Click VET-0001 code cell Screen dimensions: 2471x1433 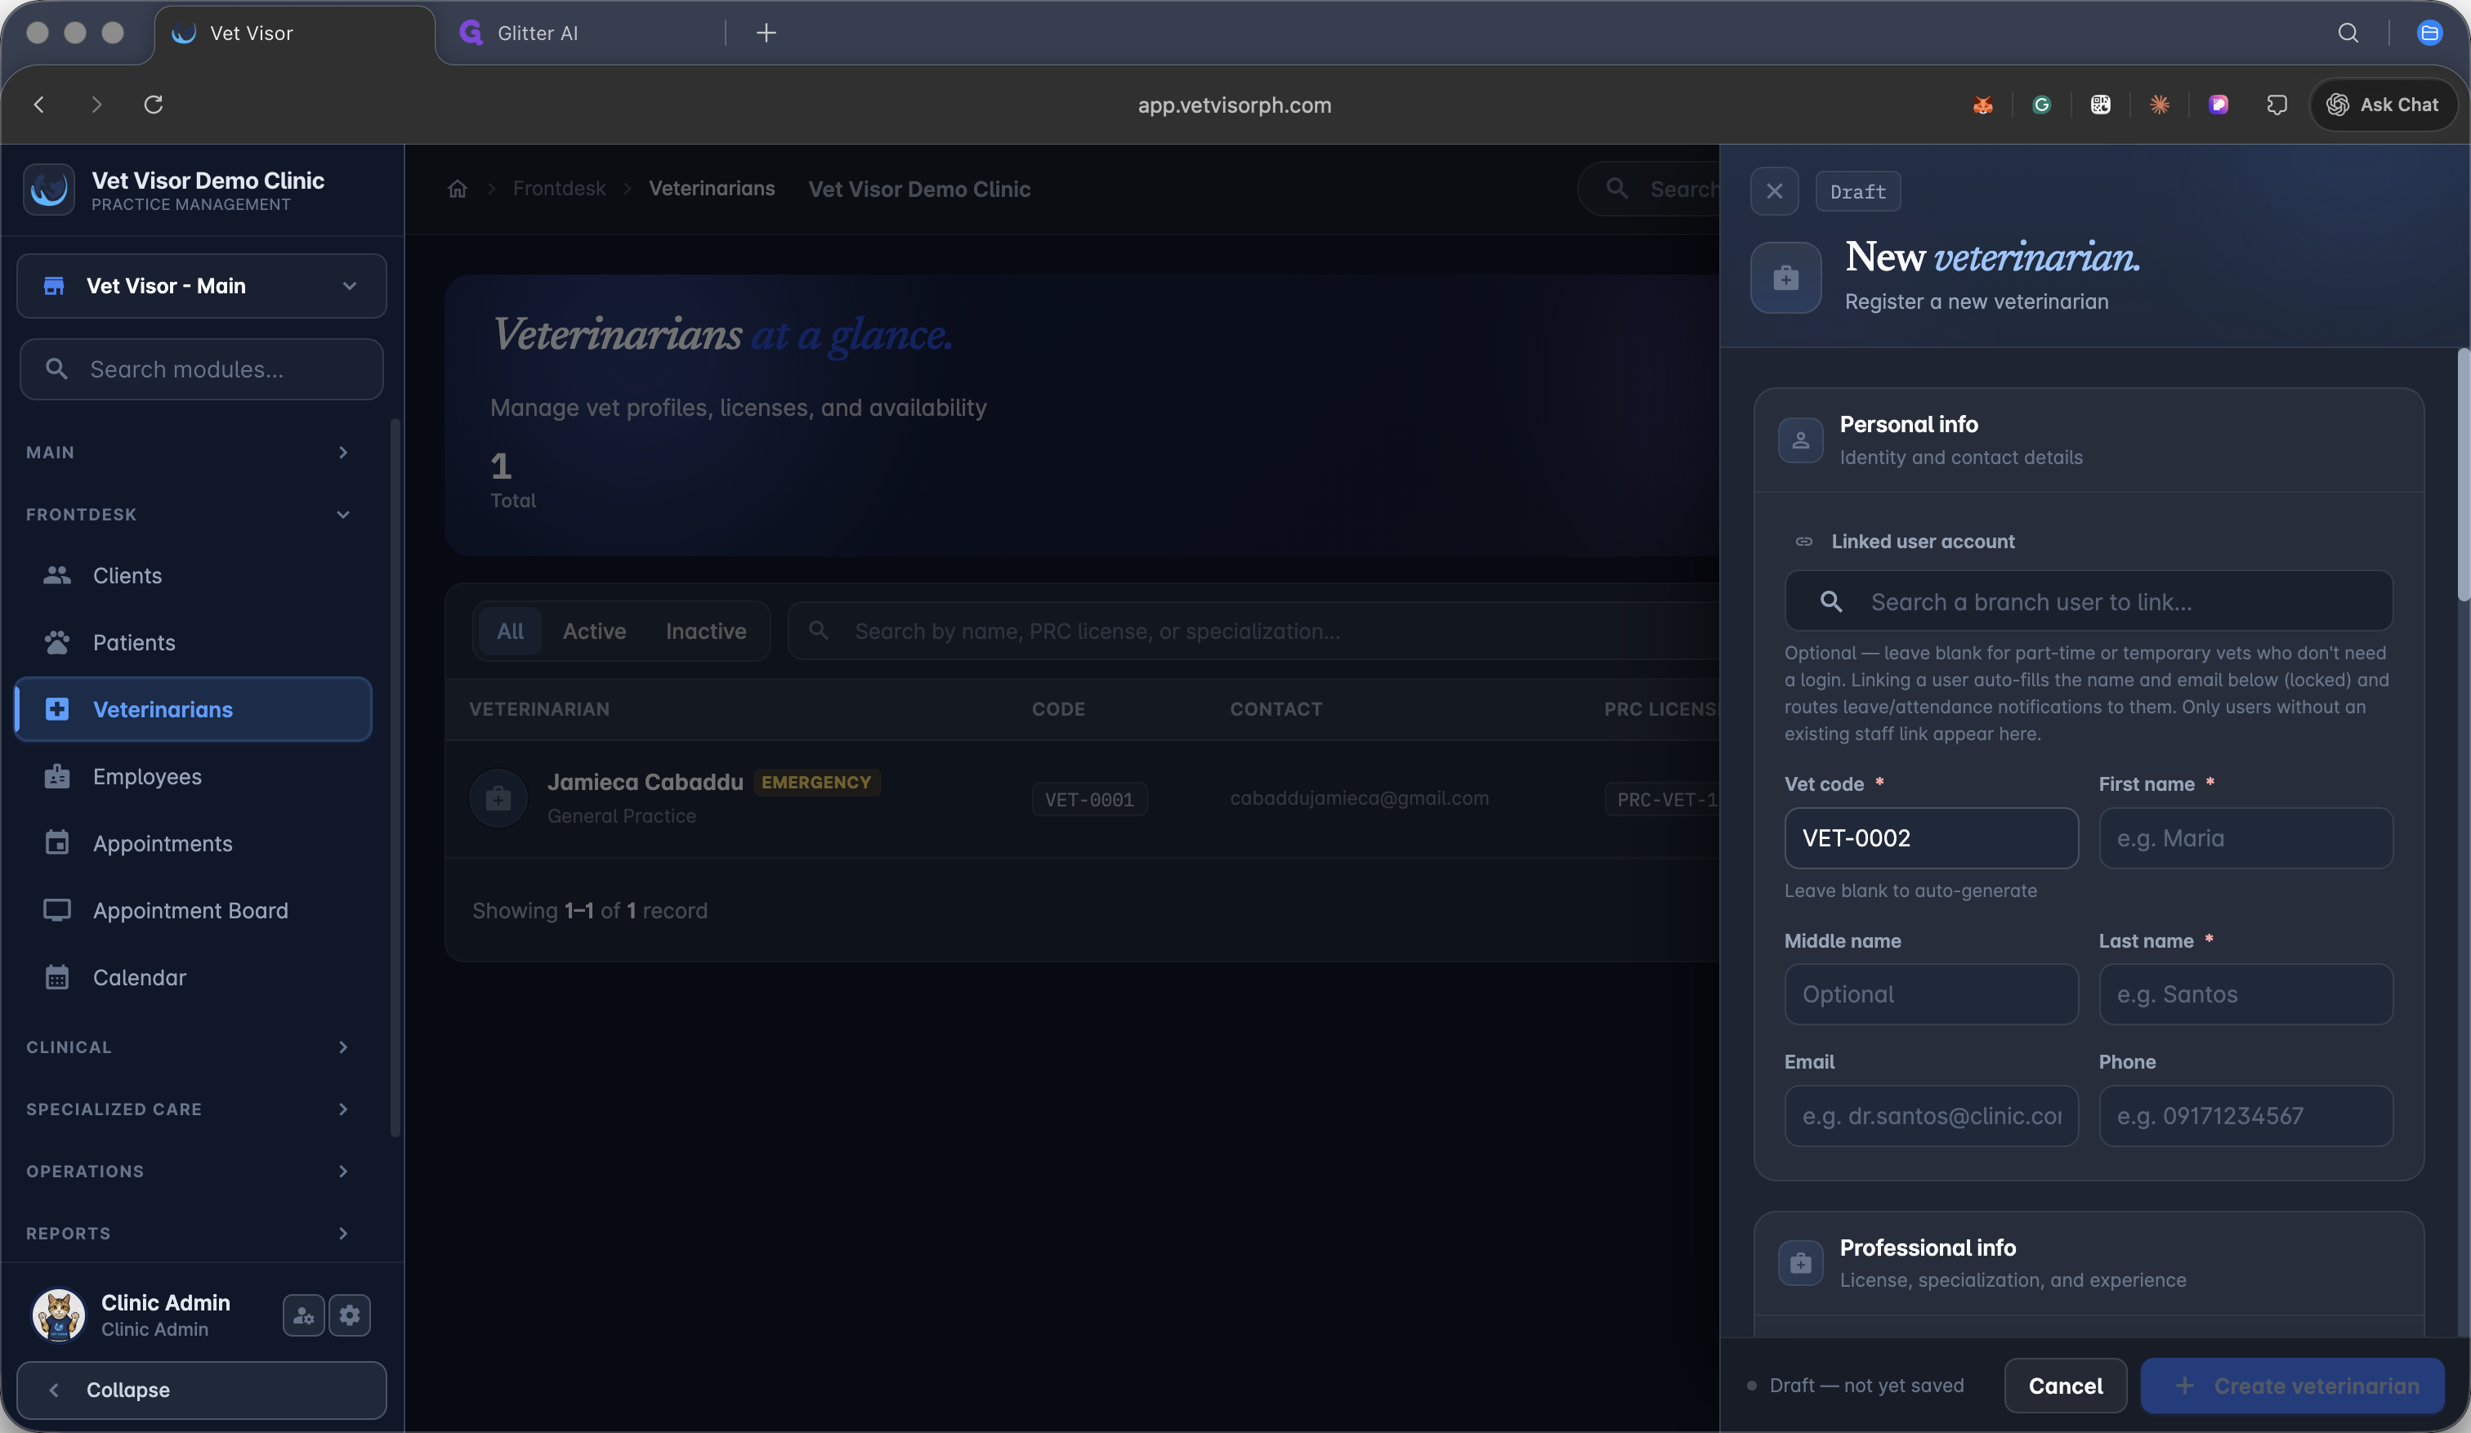coord(1089,799)
